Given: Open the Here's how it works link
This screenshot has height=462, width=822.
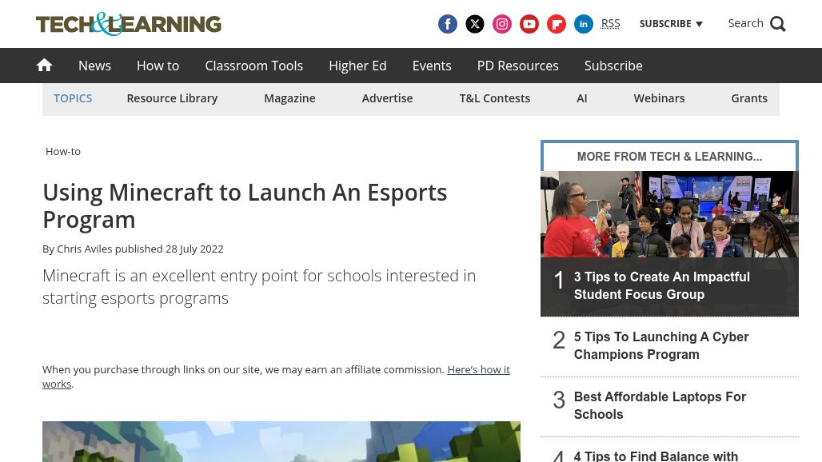Looking at the screenshot, I should tap(479, 370).
